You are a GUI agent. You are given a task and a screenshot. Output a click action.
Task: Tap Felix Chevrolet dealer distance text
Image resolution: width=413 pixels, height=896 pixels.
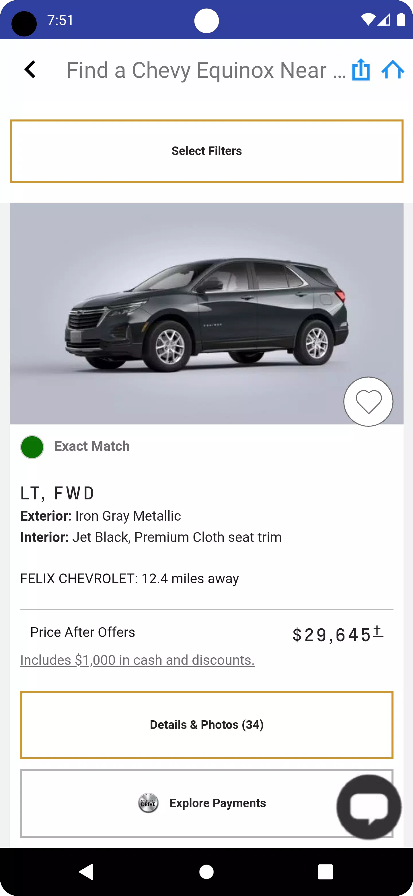point(130,579)
